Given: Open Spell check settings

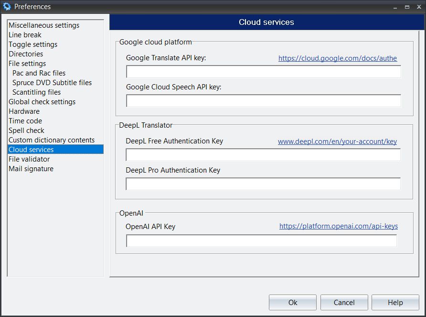Looking at the screenshot, I should [x=26, y=131].
